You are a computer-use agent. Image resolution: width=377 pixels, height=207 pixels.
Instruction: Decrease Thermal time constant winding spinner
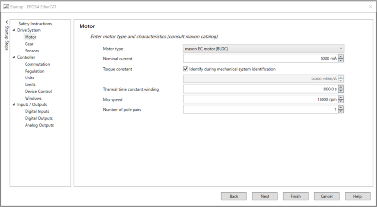341,91
